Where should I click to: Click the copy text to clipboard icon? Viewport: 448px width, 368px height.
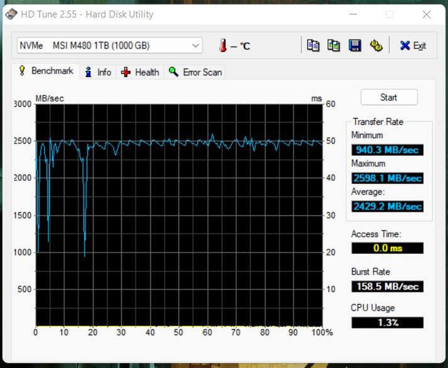tap(313, 46)
